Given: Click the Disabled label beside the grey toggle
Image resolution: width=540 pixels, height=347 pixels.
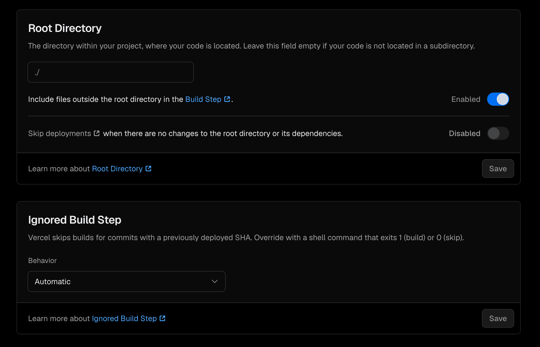Looking at the screenshot, I should pos(465,133).
